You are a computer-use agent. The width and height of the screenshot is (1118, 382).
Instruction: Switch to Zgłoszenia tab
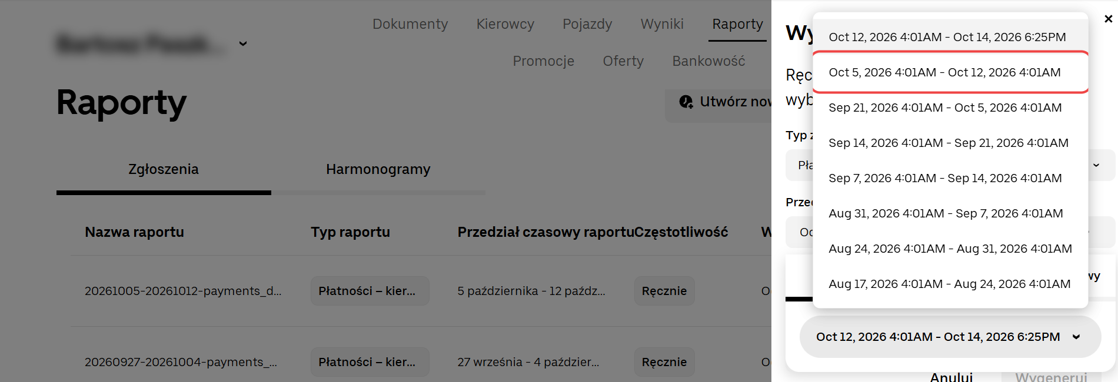(164, 170)
